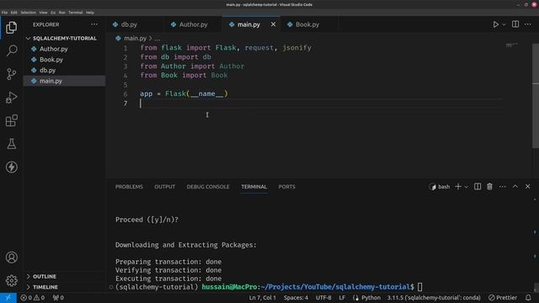Collapse the SQLALCHEMY-TUTORIAL folder
The height and width of the screenshot is (303, 539).
point(64,38)
